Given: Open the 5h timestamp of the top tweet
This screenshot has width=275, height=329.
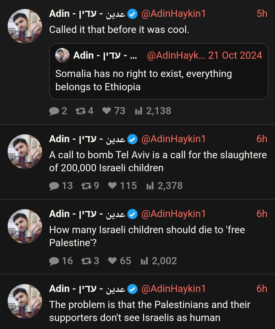Looking at the screenshot, I should (x=262, y=14).
